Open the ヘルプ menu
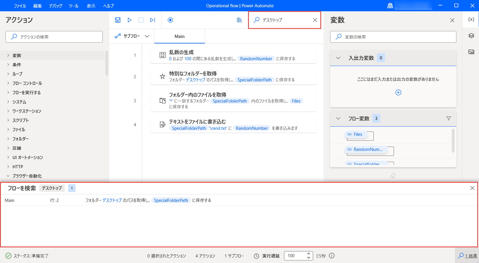 point(109,6)
